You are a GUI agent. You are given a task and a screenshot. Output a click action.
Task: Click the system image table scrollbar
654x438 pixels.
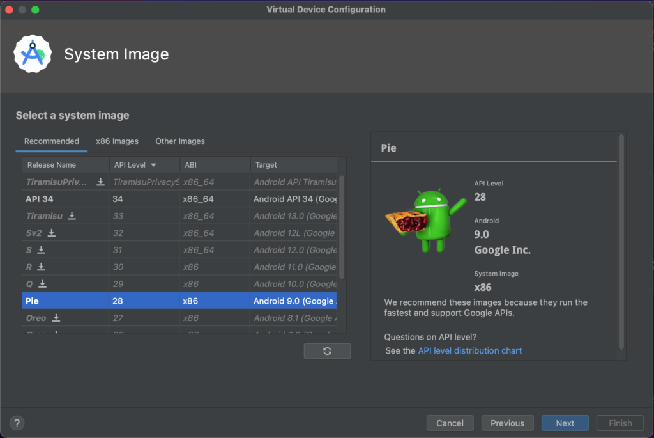(342, 227)
